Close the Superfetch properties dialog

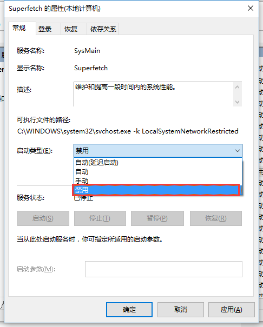point(250,8)
